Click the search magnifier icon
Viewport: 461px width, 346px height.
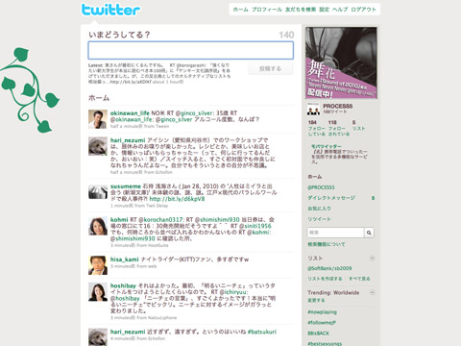[x=369, y=233]
